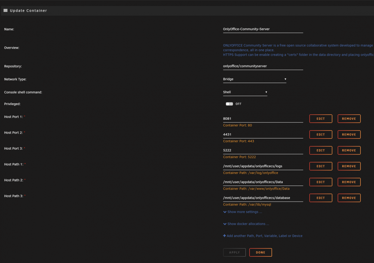Remove the logs Host Path 1

(349, 166)
